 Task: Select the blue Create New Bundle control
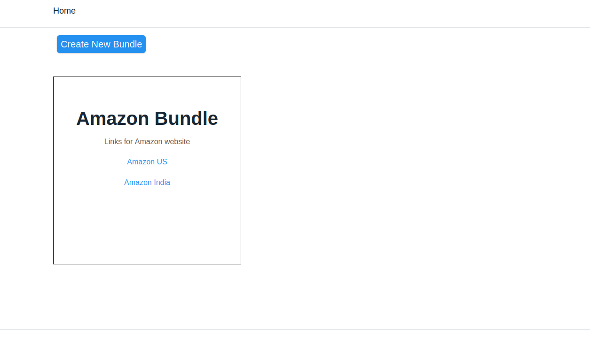[x=101, y=44]
